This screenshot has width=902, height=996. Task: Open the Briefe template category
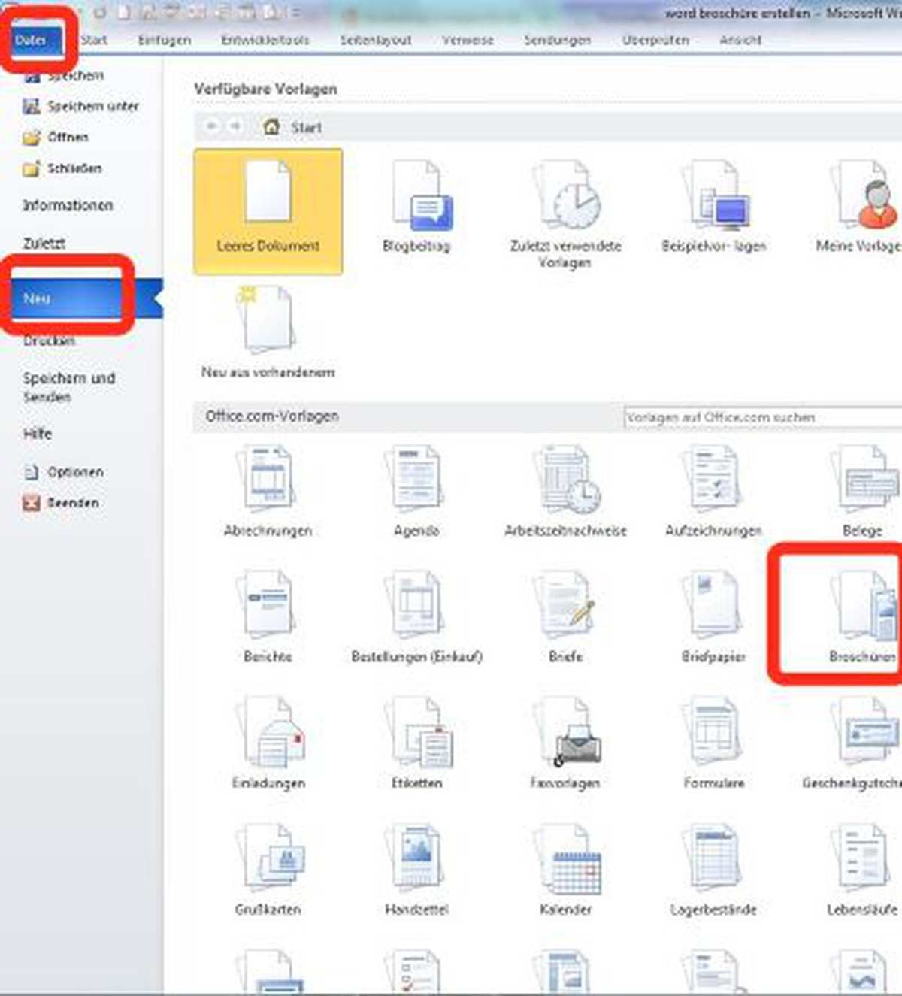click(565, 608)
